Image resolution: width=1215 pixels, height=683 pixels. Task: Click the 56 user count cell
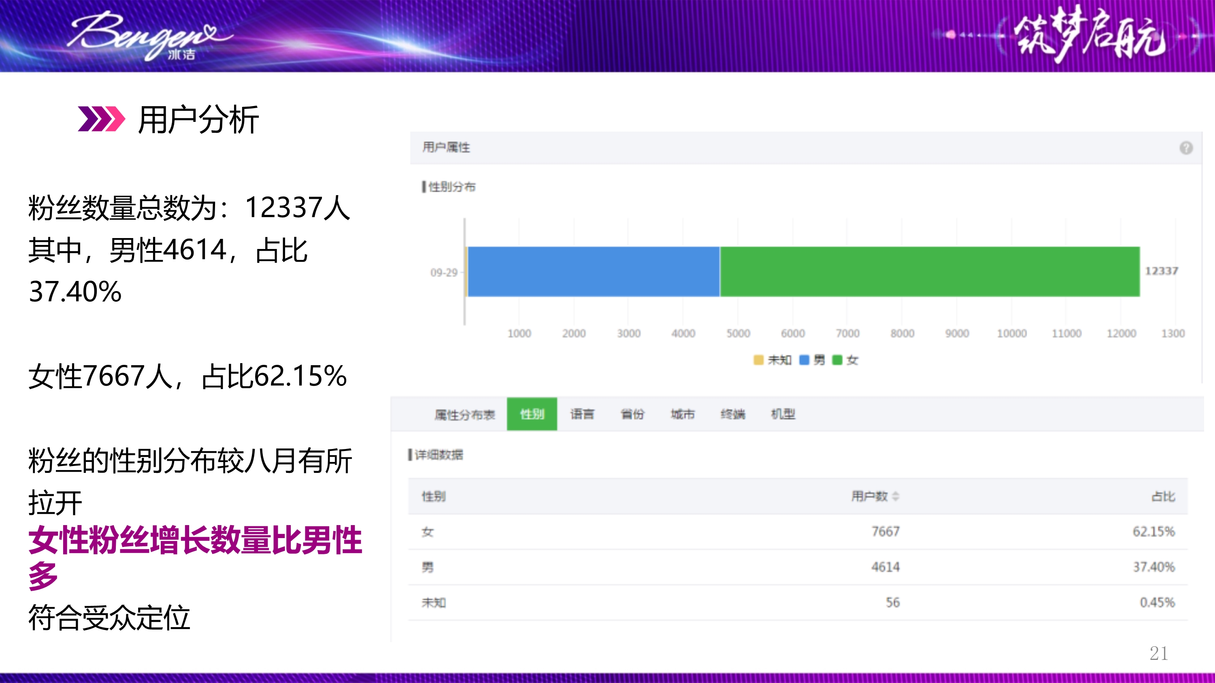tap(892, 602)
